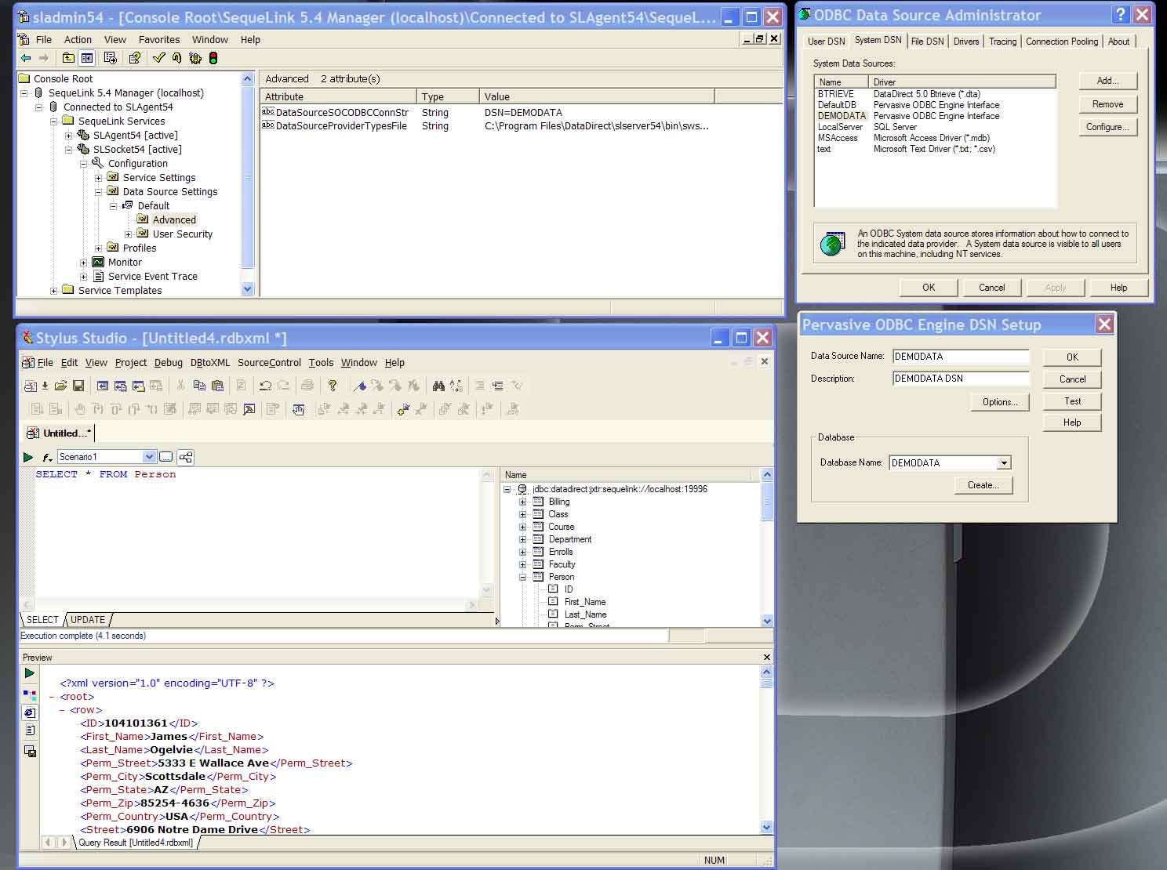
Task: Click the Configure... button
Action: tap(1107, 127)
